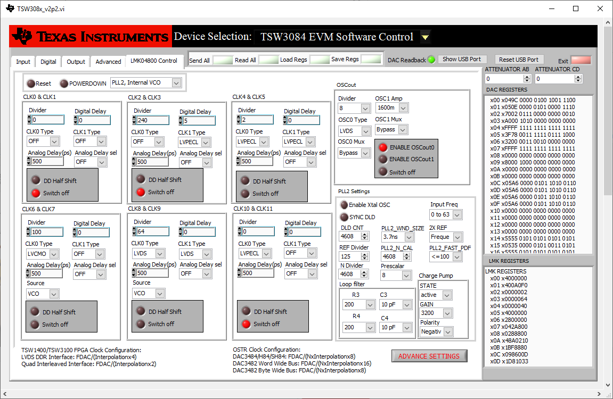Switch to the Input tab

coord(23,62)
